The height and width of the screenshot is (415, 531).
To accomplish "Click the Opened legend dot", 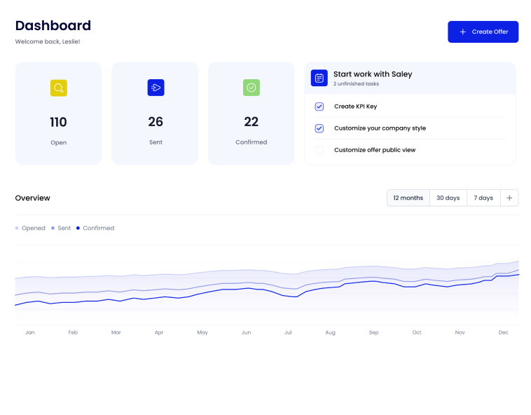I will [18, 229].
